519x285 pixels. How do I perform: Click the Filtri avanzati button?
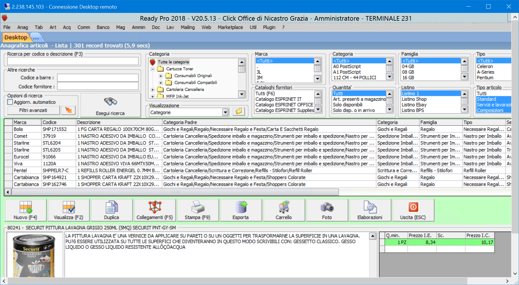pos(34,110)
